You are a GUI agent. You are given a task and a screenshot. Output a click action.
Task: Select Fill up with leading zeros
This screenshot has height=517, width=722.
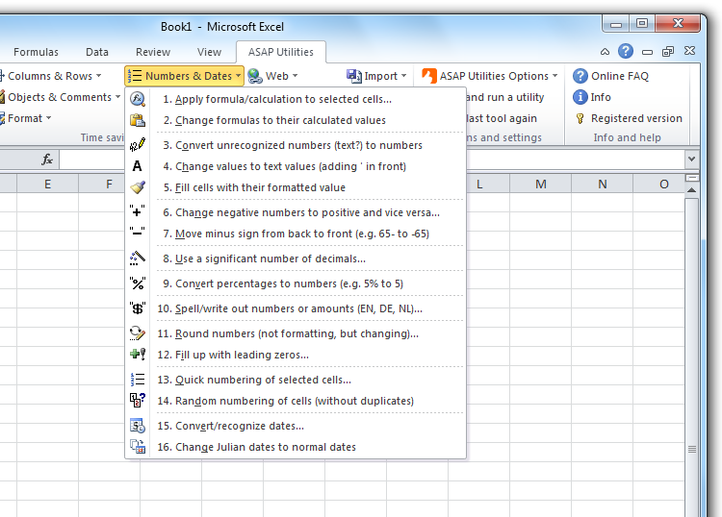pyautogui.click(x=296, y=355)
